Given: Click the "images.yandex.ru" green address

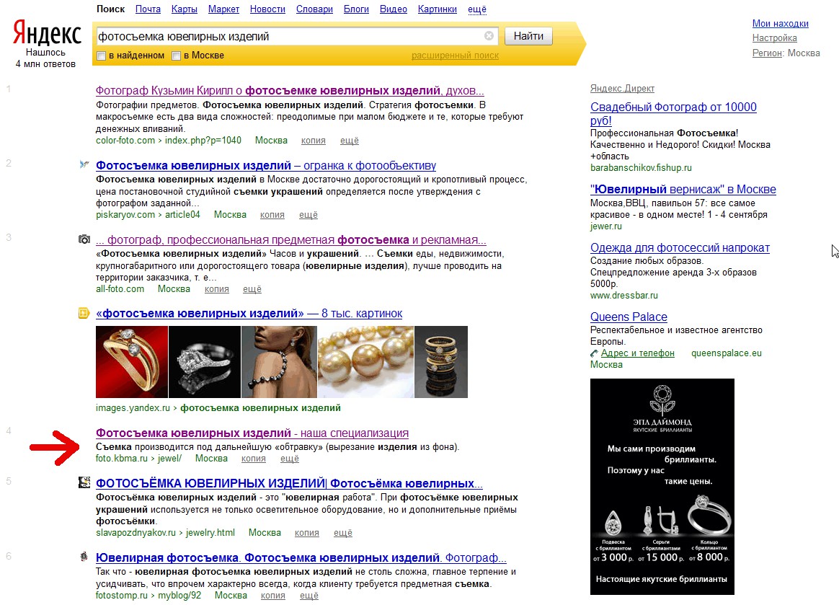Looking at the screenshot, I should point(133,408).
